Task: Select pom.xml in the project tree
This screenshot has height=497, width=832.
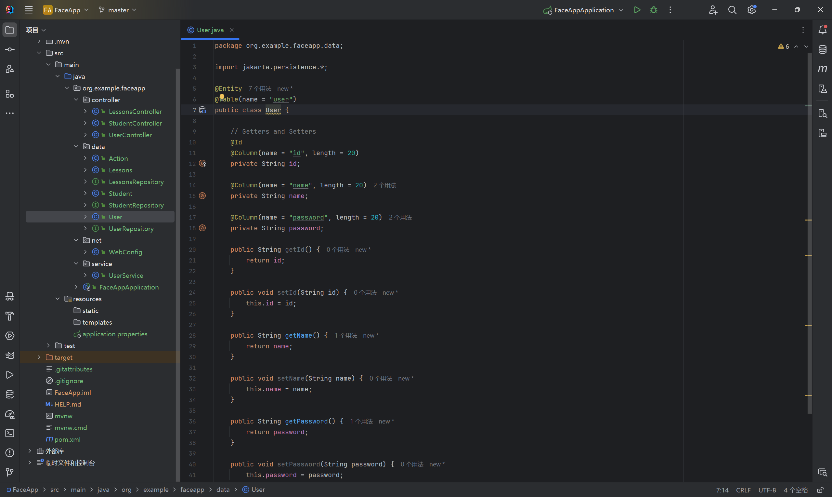Action: pos(67,439)
